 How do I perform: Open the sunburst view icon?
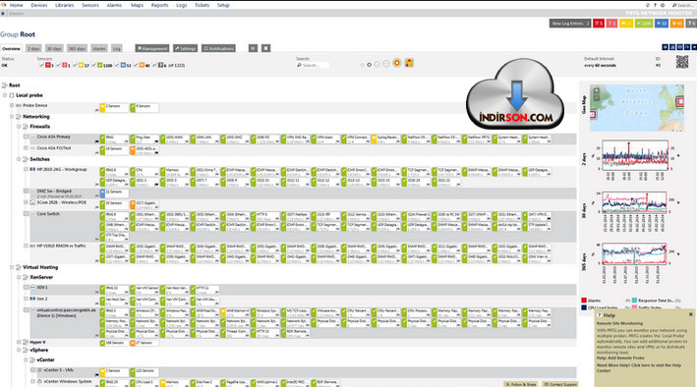397,63
